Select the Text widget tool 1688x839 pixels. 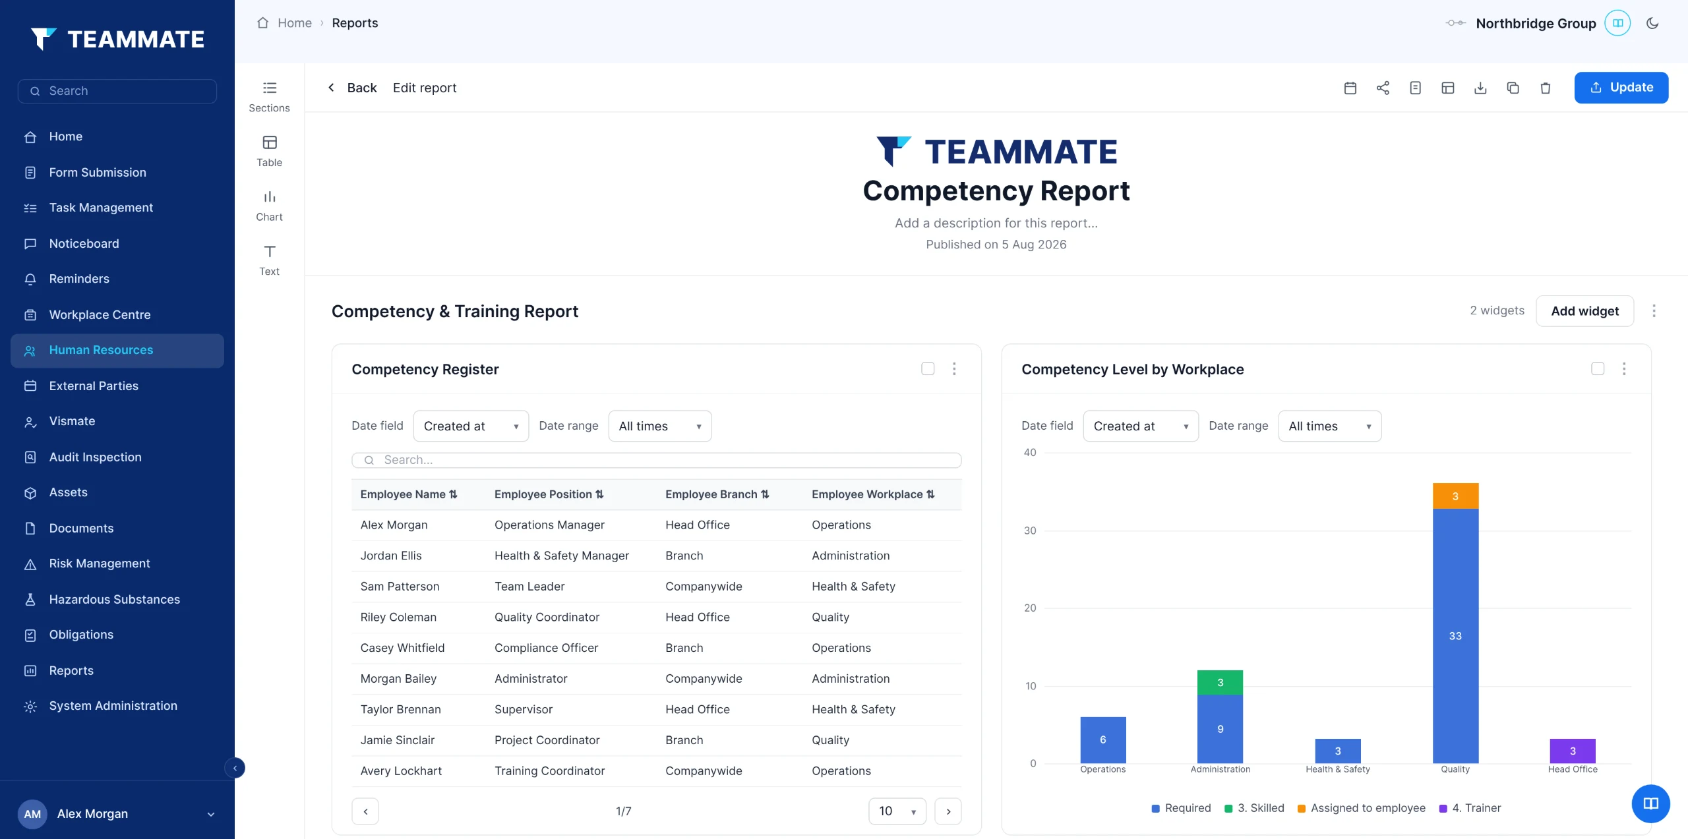point(269,260)
